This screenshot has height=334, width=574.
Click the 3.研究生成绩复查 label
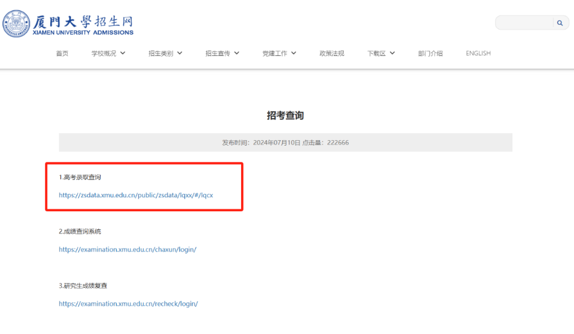[83, 286]
